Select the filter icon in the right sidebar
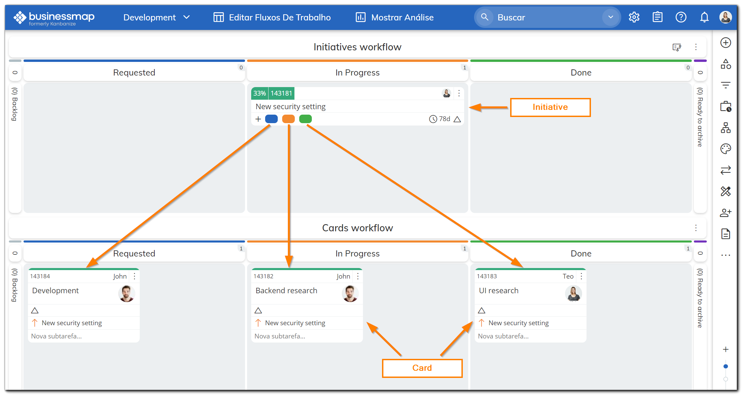This screenshot has width=746, height=399. click(x=726, y=85)
